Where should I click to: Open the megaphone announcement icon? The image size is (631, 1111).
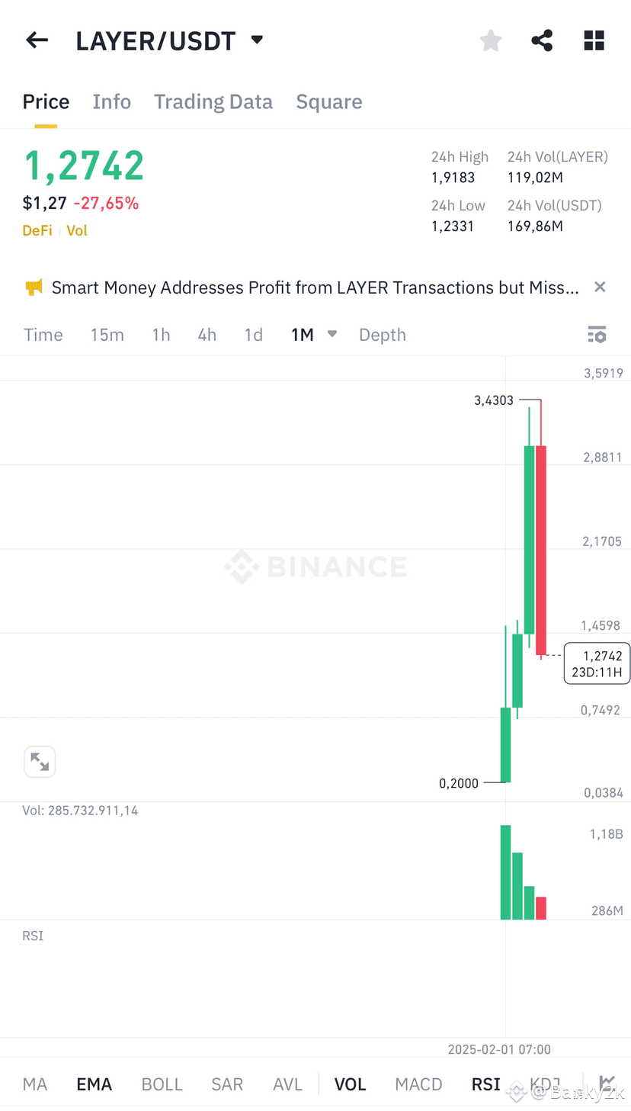pos(32,287)
